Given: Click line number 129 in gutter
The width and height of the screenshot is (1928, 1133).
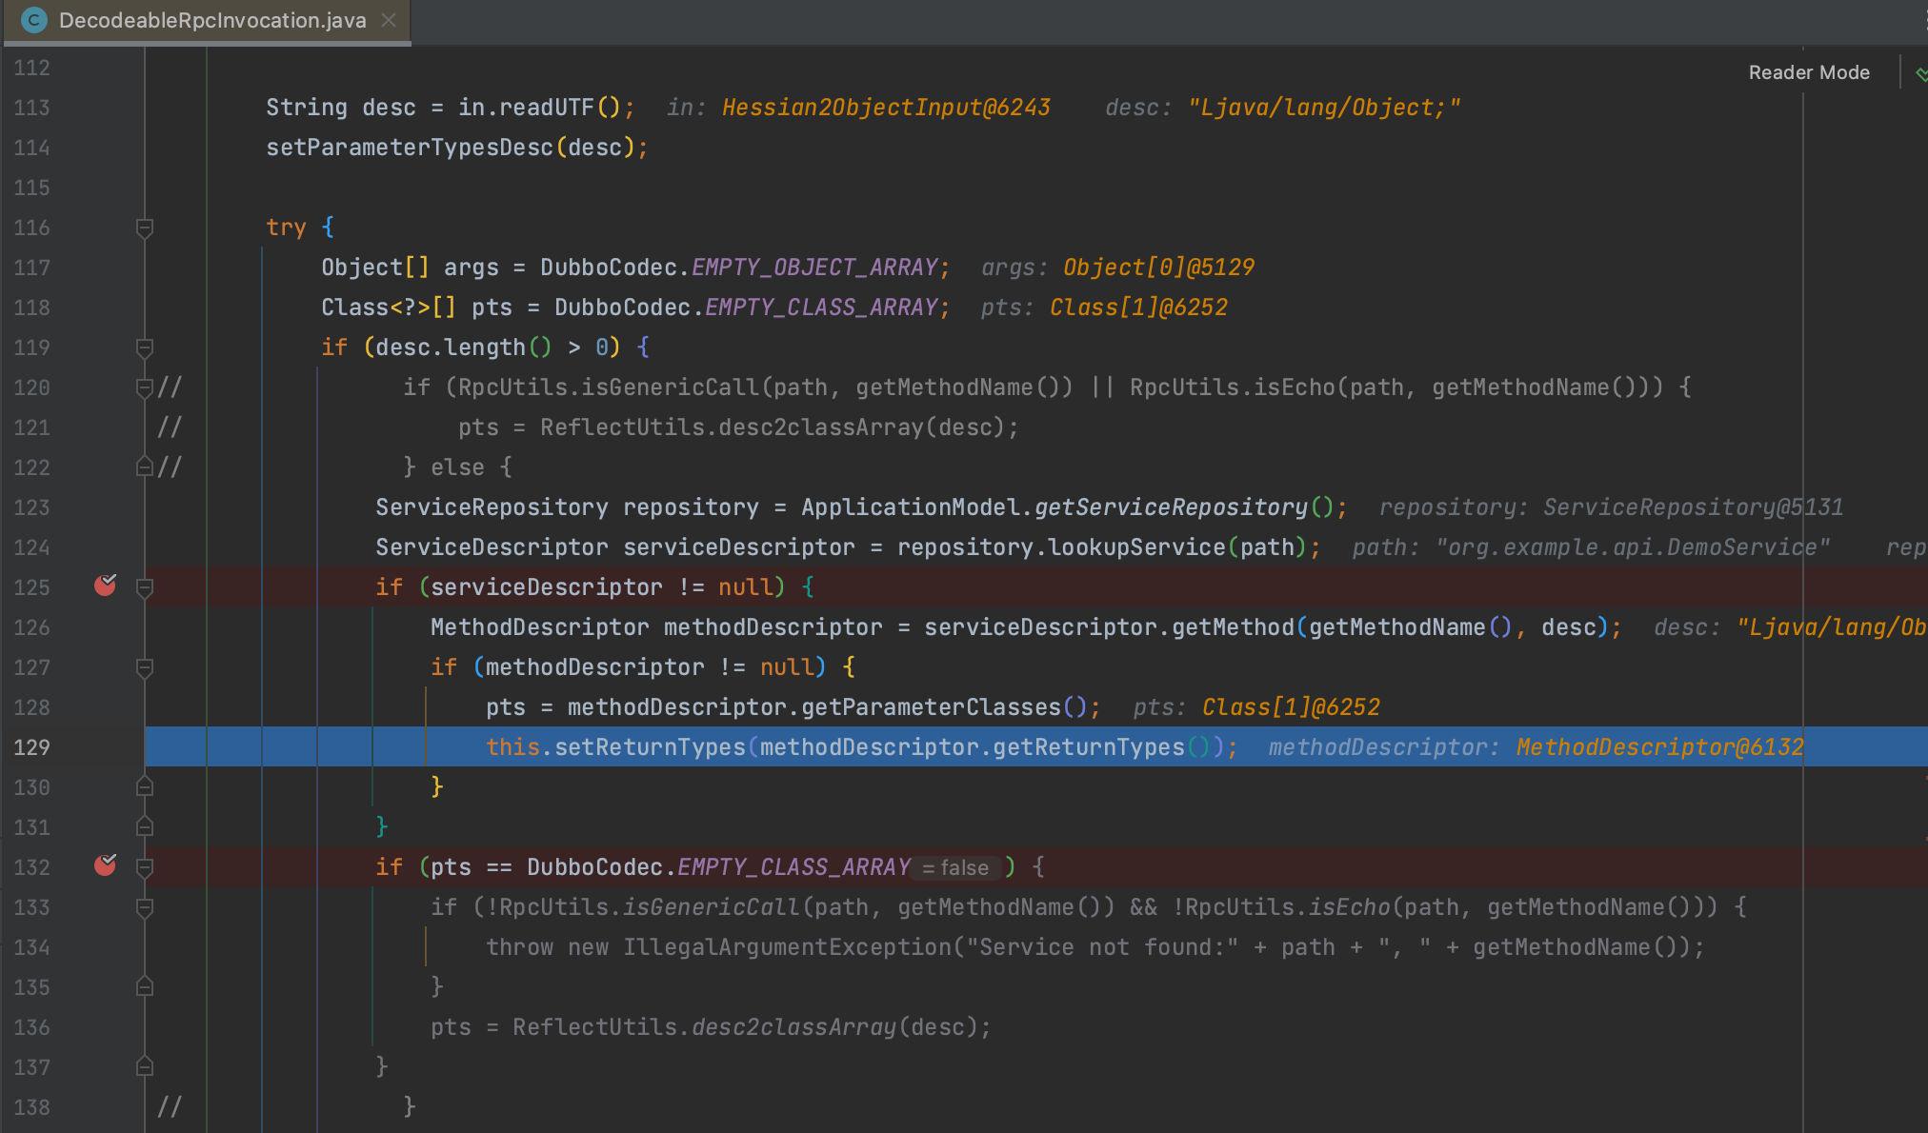Looking at the screenshot, I should point(31,747).
